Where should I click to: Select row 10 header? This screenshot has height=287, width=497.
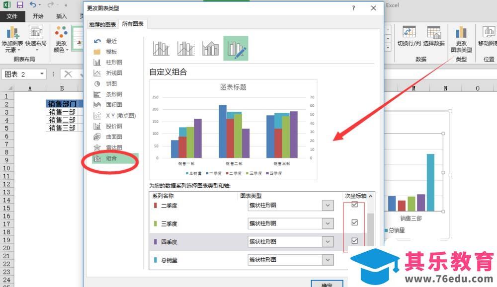(x=6, y=168)
